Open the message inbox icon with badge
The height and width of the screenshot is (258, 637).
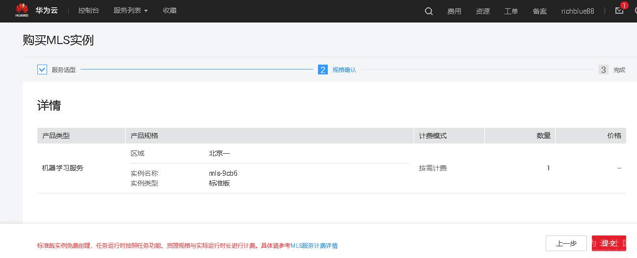620,10
